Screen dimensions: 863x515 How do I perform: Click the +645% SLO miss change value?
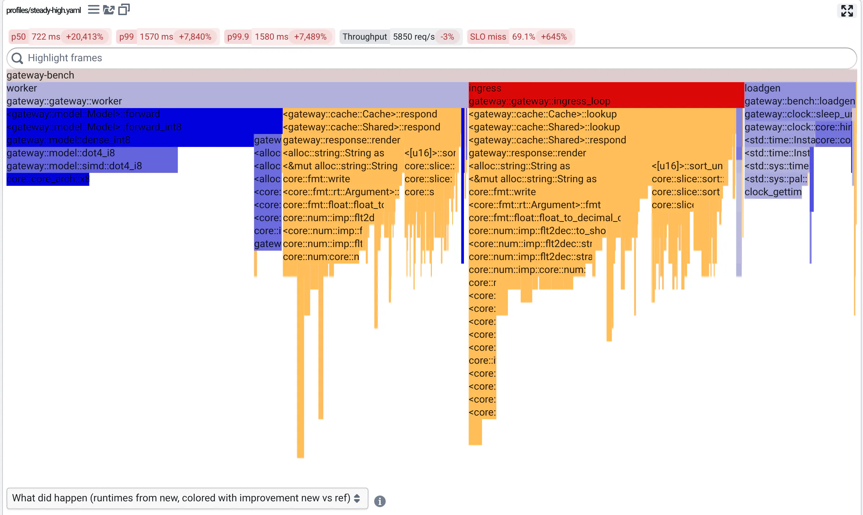554,37
